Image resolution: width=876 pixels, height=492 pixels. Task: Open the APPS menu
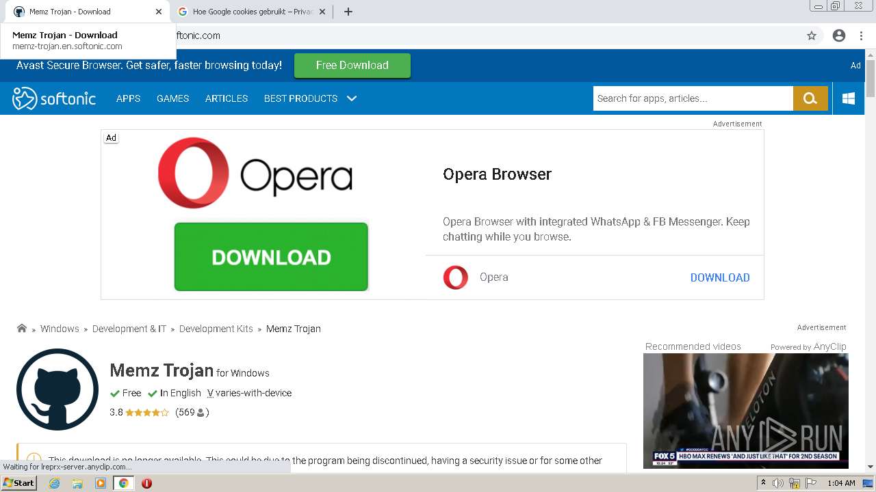[x=128, y=98]
